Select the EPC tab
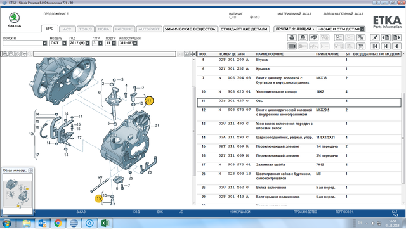This screenshot has width=406, height=232. tap(49, 29)
